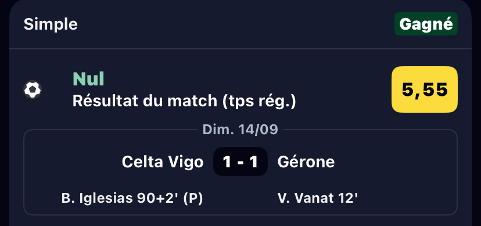This screenshot has width=481, height=226.
Task: Open the Gérone team name
Action: pos(306,162)
